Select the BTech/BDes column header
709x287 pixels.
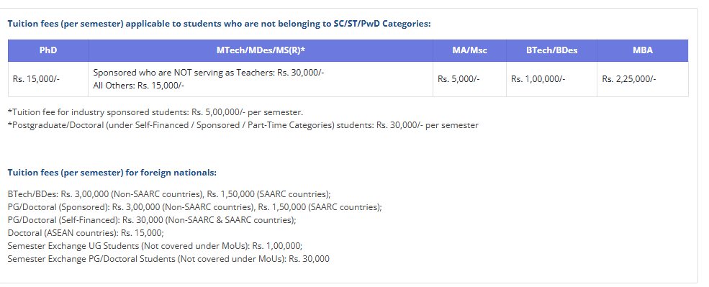[551, 50]
